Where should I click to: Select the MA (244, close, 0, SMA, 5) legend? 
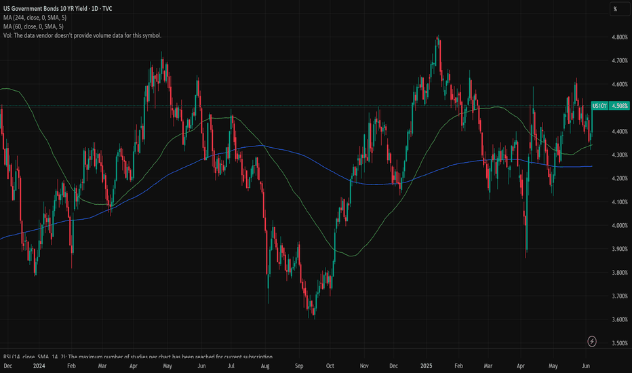35,18
